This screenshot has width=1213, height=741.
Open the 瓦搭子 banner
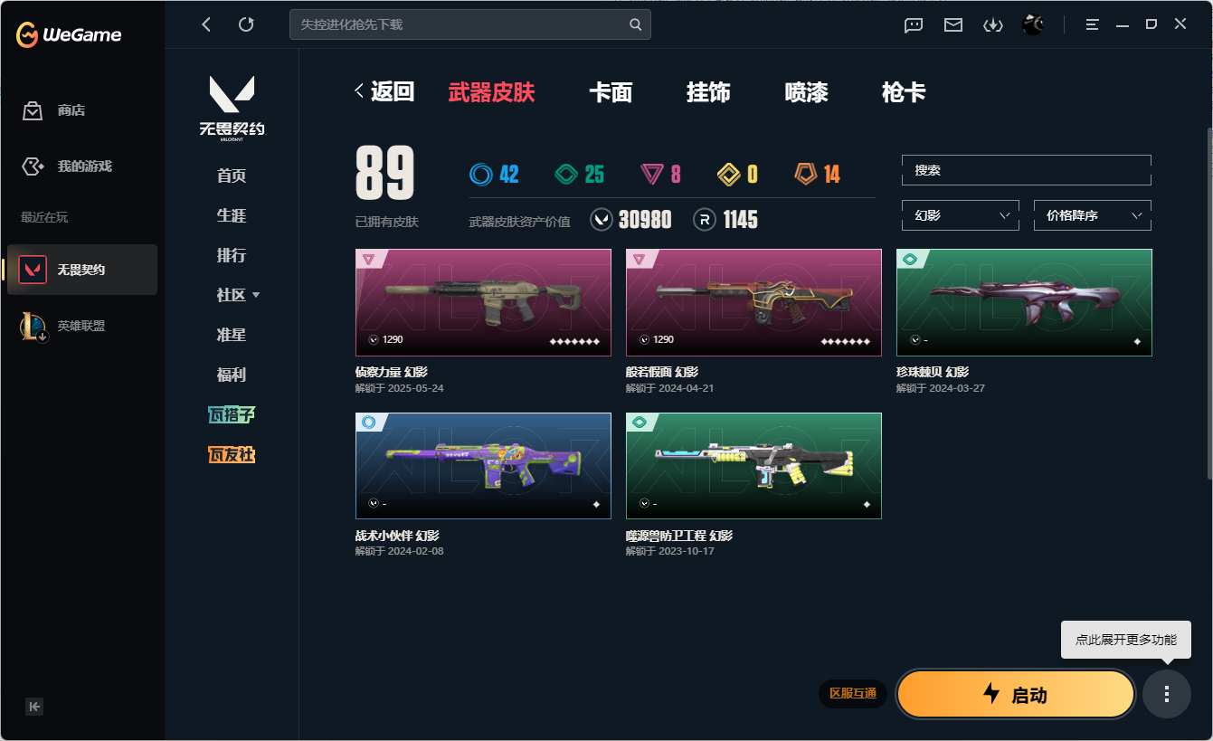(232, 414)
